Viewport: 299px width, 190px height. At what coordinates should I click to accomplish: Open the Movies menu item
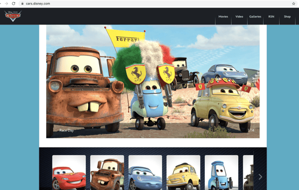(223, 16)
